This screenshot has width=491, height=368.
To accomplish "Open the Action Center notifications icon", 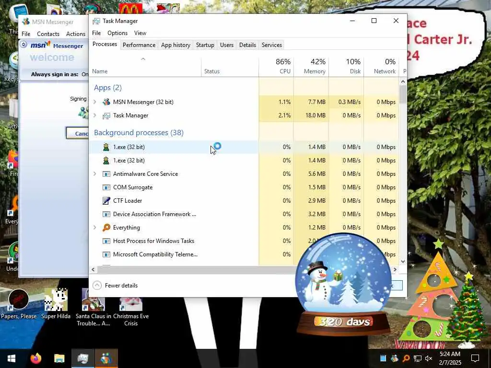I will coord(475,358).
